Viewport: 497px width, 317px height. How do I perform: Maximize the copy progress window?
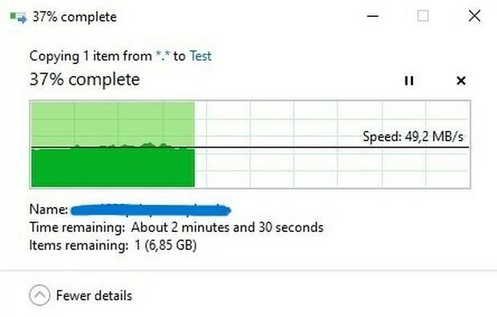click(x=423, y=16)
